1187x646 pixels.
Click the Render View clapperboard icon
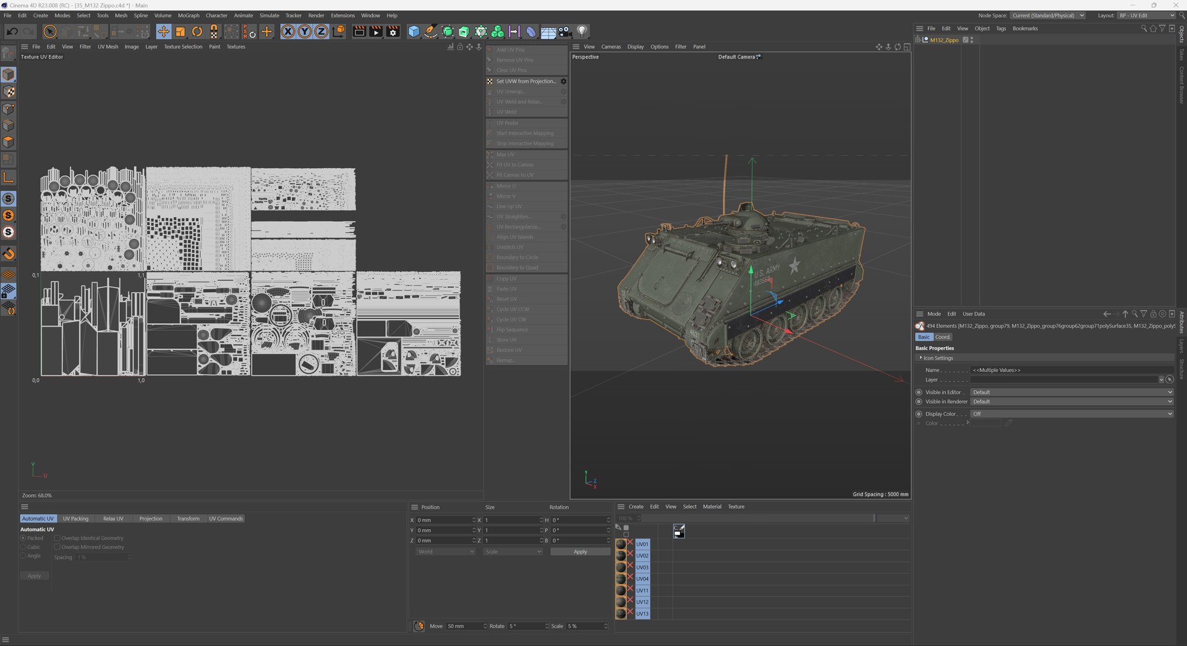[x=359, y=31]
